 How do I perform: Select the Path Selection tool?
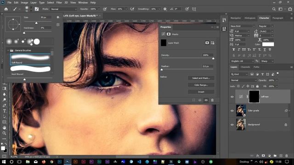tap(4, 116)
